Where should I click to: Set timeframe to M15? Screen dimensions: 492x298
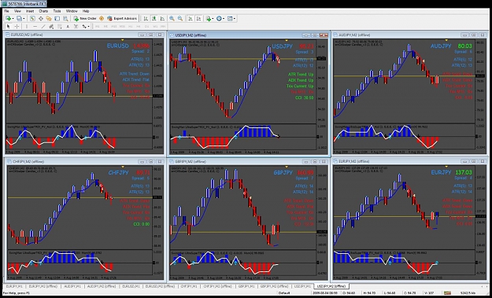click(114, 27)
